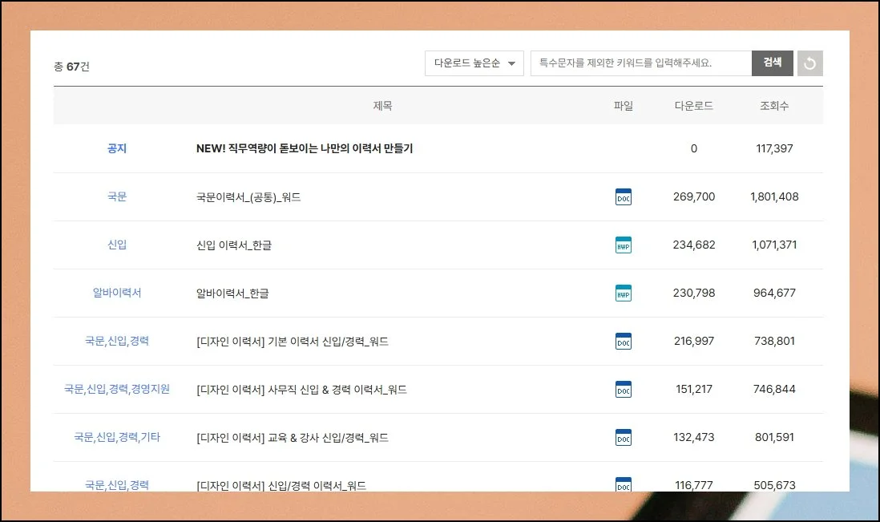
Task: Click HWP file icon for 신입 이력서_한글
Action: 623,245
